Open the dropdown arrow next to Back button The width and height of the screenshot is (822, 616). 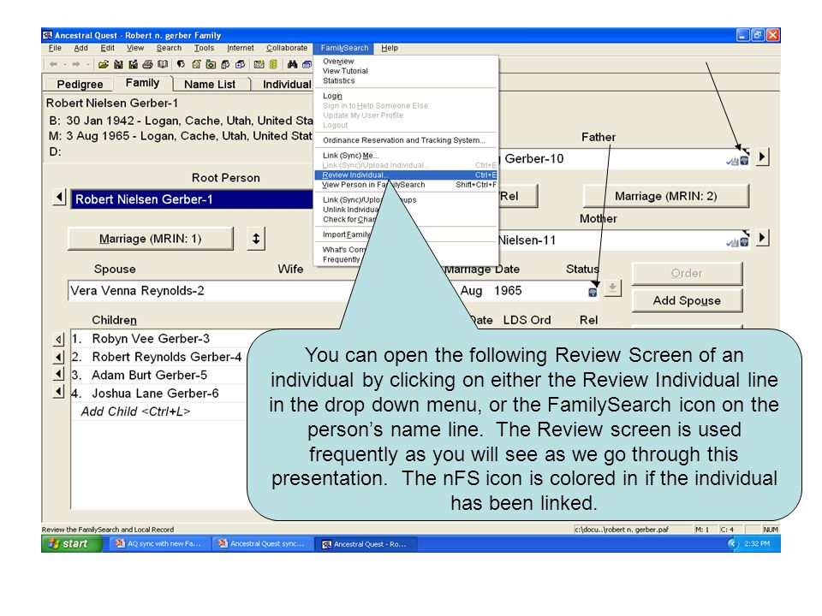click(64, 64)
